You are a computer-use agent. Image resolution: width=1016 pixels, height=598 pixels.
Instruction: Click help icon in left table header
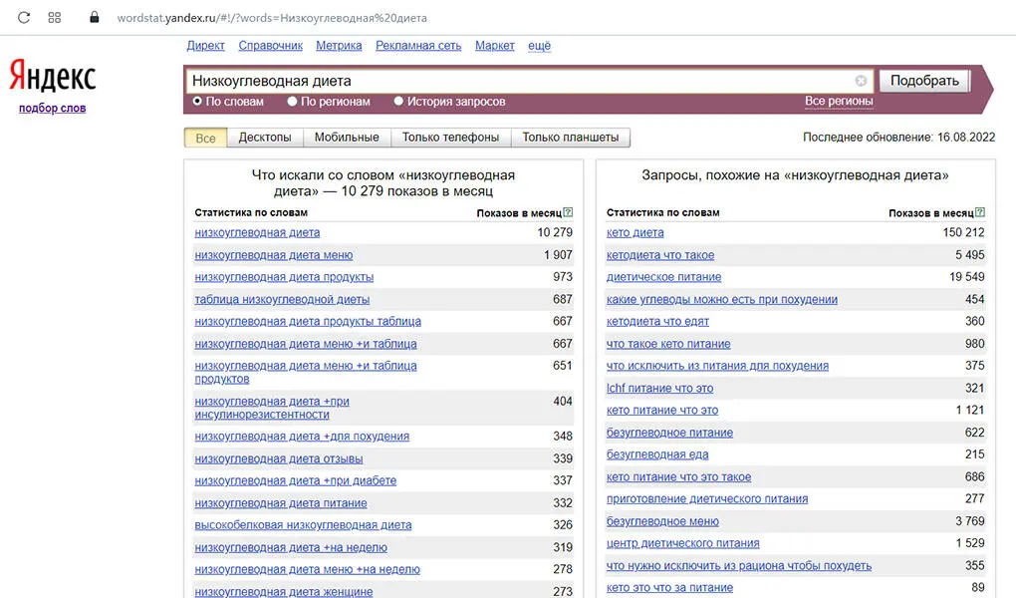click(568, 212)
